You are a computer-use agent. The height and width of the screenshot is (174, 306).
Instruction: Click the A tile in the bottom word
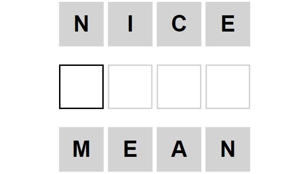click(179, 149)
